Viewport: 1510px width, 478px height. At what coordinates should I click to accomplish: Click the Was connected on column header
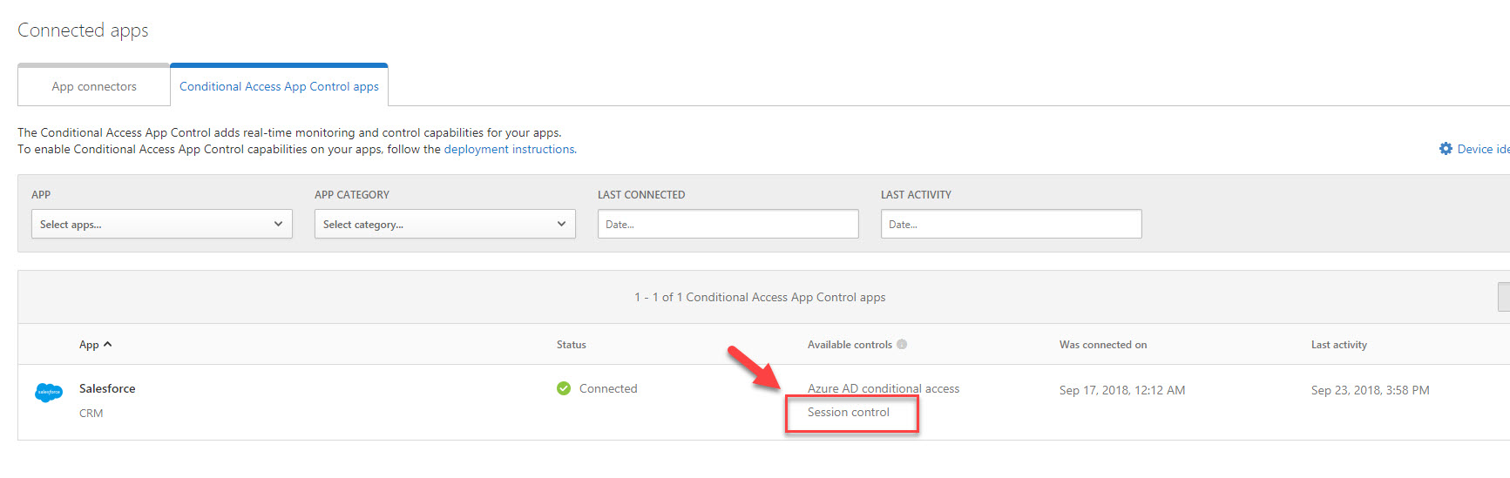coord(1103,345)
